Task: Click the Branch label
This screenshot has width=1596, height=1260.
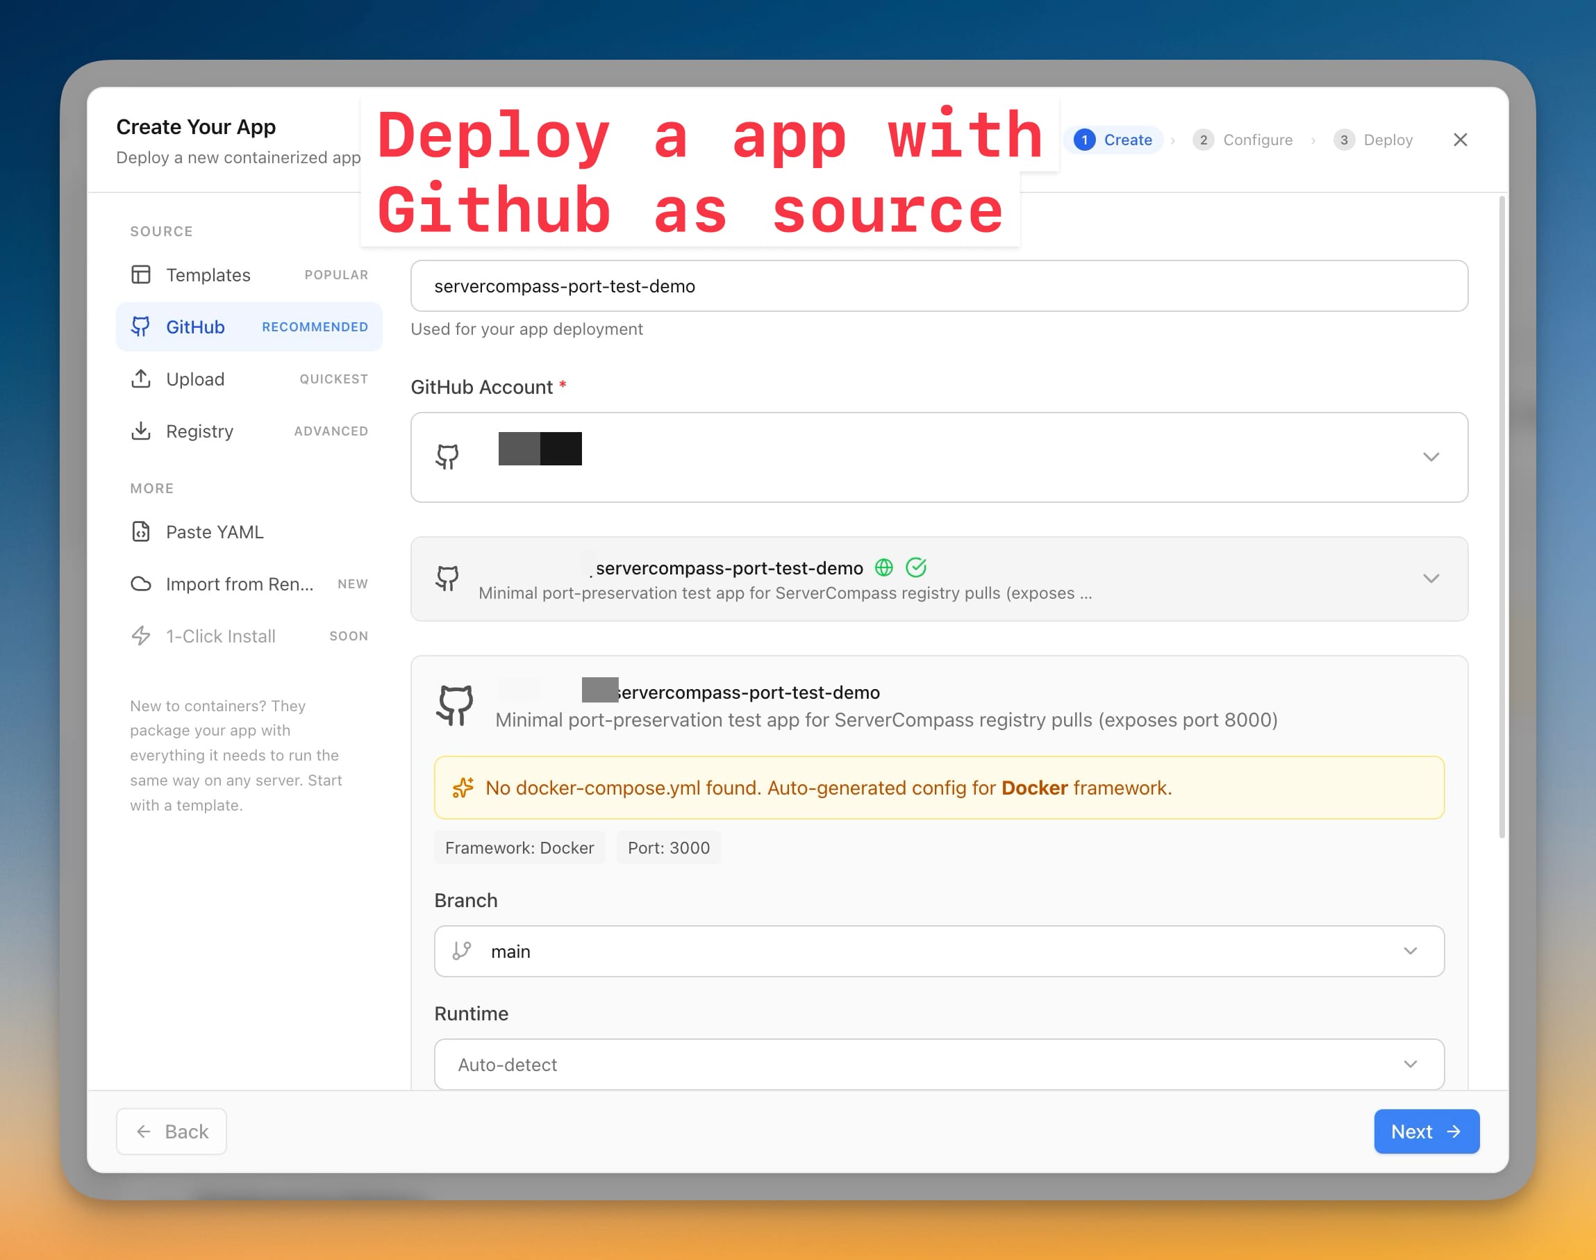Action: point(466,900)
